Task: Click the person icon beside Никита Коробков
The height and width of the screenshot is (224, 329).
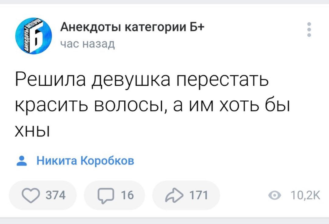Action: (x=22, y=161)
